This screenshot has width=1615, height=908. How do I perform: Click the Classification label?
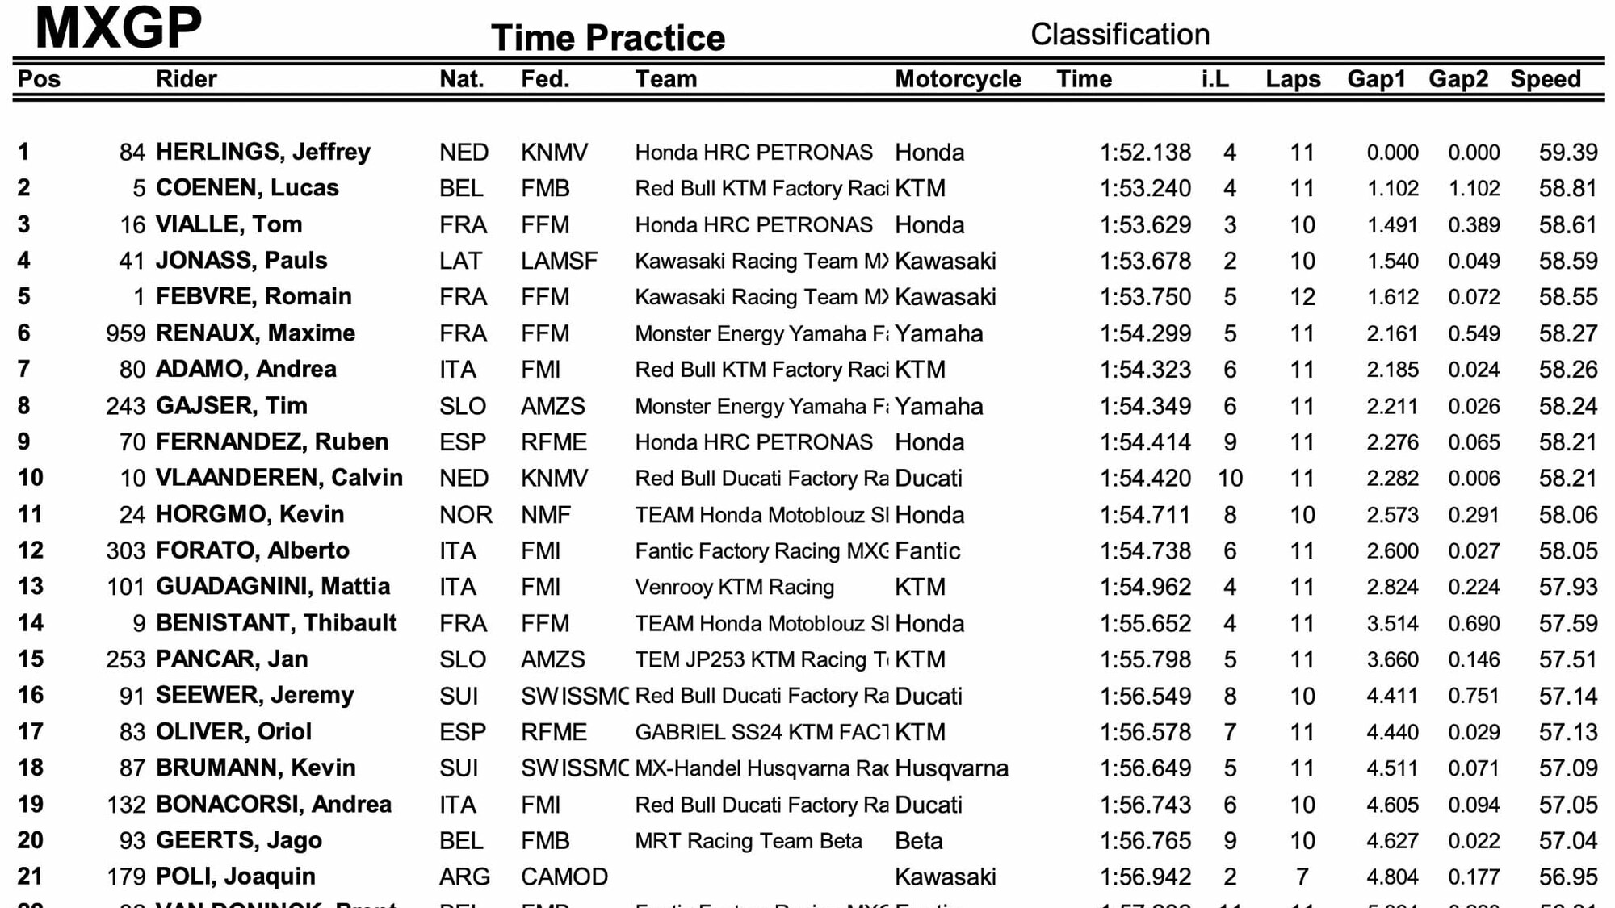click(1120, 35)
